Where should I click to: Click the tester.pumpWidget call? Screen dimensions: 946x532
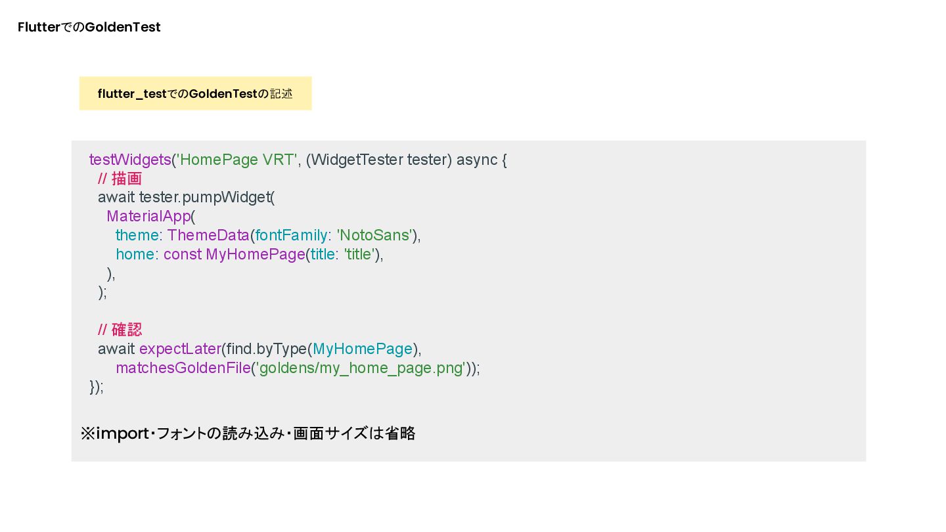pos(204,197)
